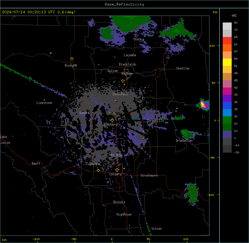The width and height of the screenshot is (249, 243).
Task: Click the Okotoks label
Action: (119, 202)
